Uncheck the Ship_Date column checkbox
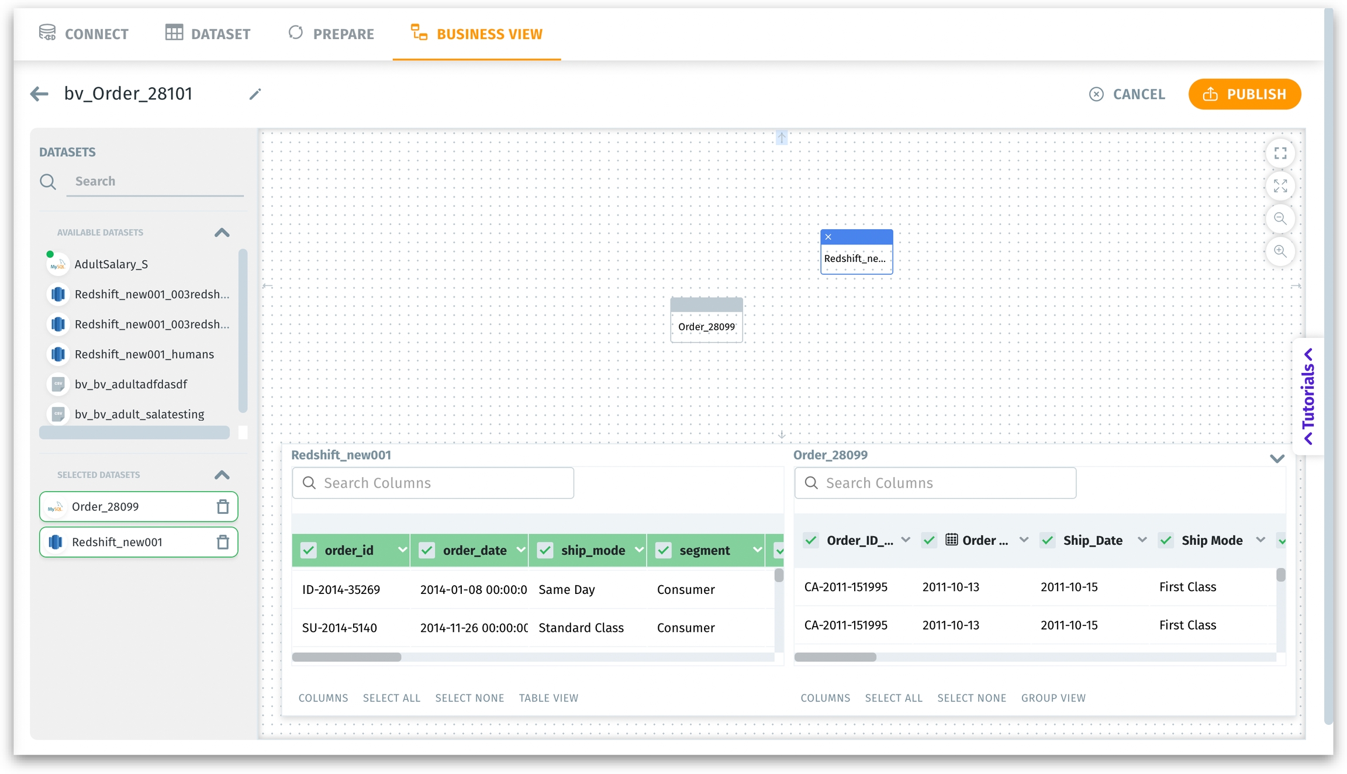 (x=1047, y=540)
